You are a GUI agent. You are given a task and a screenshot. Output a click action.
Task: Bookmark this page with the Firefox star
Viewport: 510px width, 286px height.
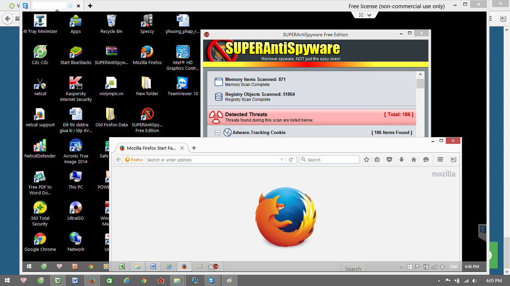tap(367, 159)
